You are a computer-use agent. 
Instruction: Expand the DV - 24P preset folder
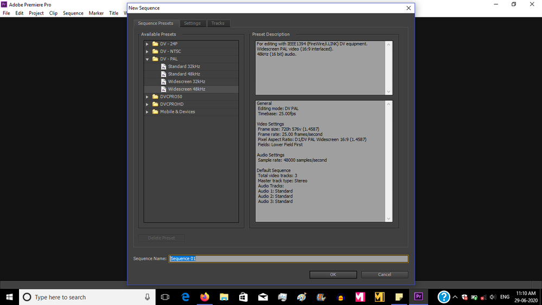(147, 44)
